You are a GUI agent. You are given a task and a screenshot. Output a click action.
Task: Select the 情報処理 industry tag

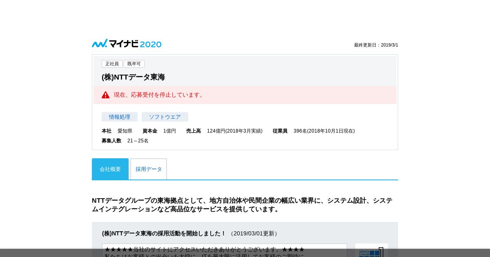pos(120,117)
